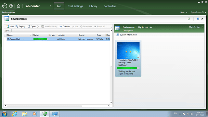Click the environment icon in details header
The image size is (208, 117).
117,29
